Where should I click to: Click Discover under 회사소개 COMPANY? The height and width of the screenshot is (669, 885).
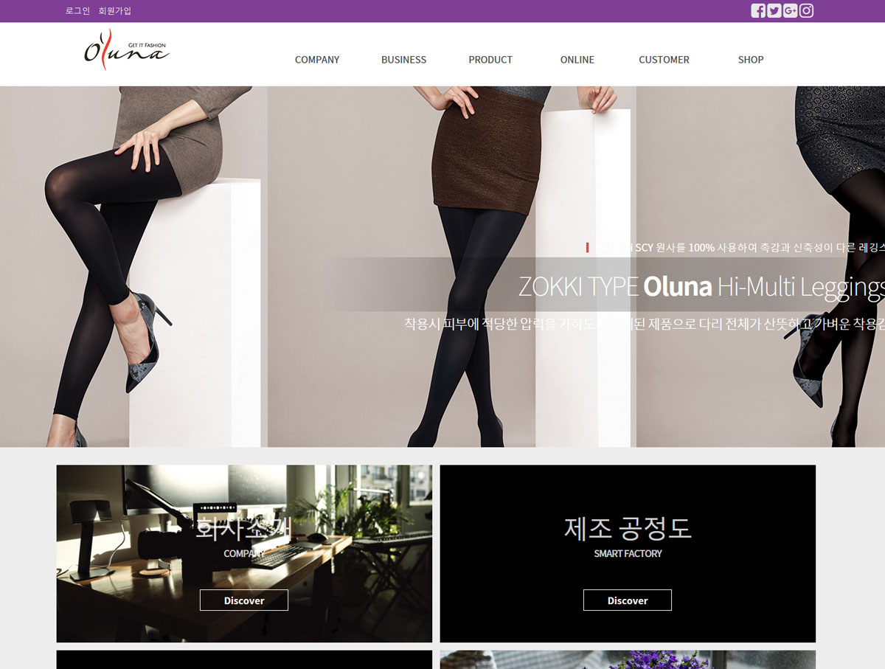[x=244, y=600]
